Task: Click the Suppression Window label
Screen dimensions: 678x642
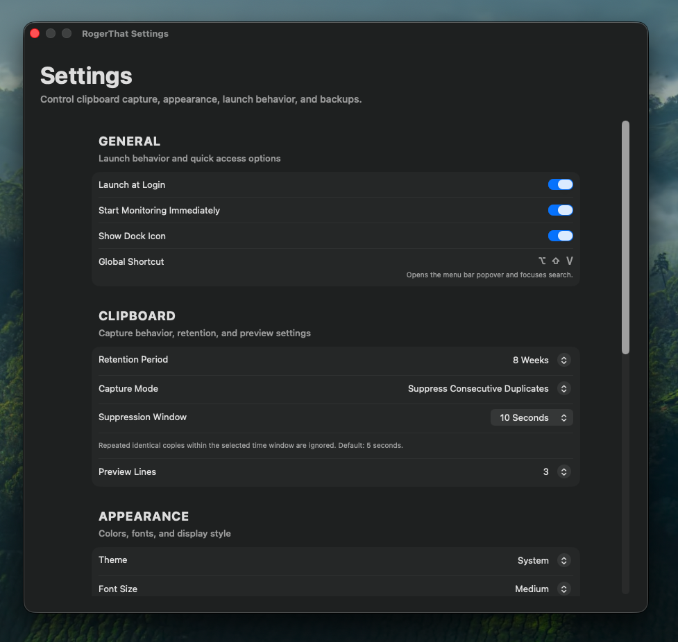Action: tap(143, 417)
